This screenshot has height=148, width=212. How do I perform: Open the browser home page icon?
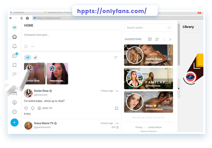(x=27, y=18)
